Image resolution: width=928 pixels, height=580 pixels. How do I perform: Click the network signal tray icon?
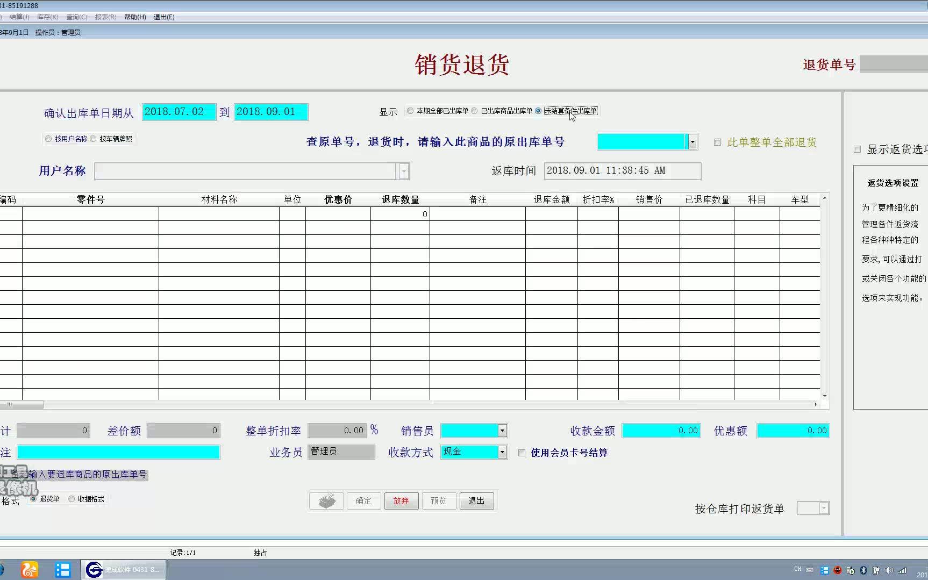[x=902, y=570]
